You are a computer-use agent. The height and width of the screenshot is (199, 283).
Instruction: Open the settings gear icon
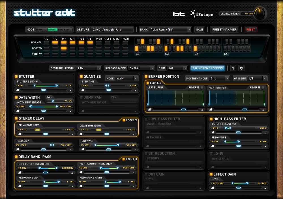(x=241, y=68)
